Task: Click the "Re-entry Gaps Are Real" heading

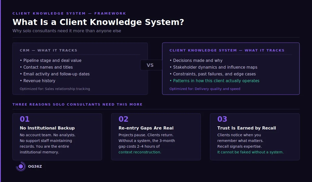Action: pos(146,128)
